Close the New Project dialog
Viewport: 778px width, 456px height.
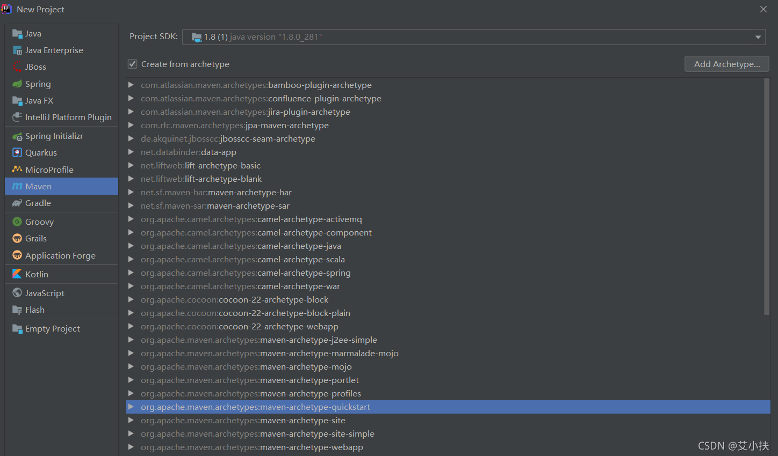[x=763, y=9]
